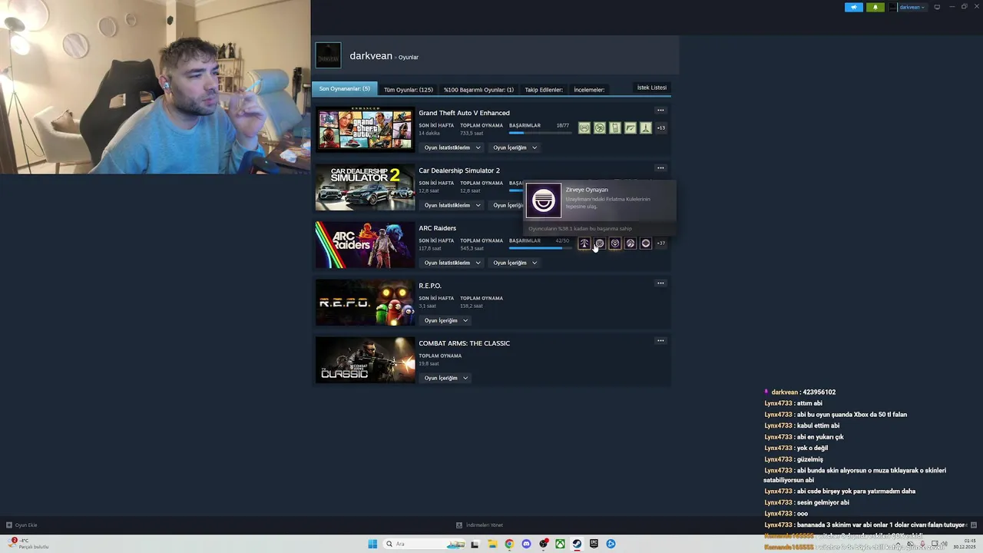Open Takip Edilenler tab
The height and width of the screenshot is (553, 983).
point(544,90)
